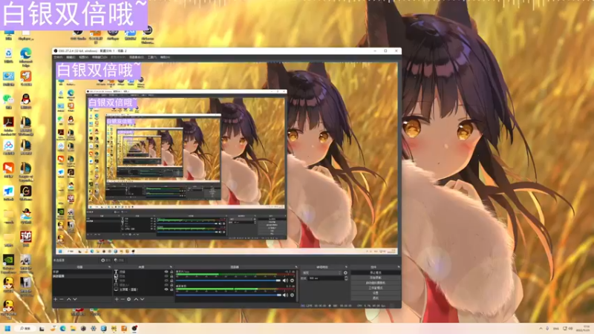
Task: Open the WeChat desktop shortcut
Action: tap(8, 101)
